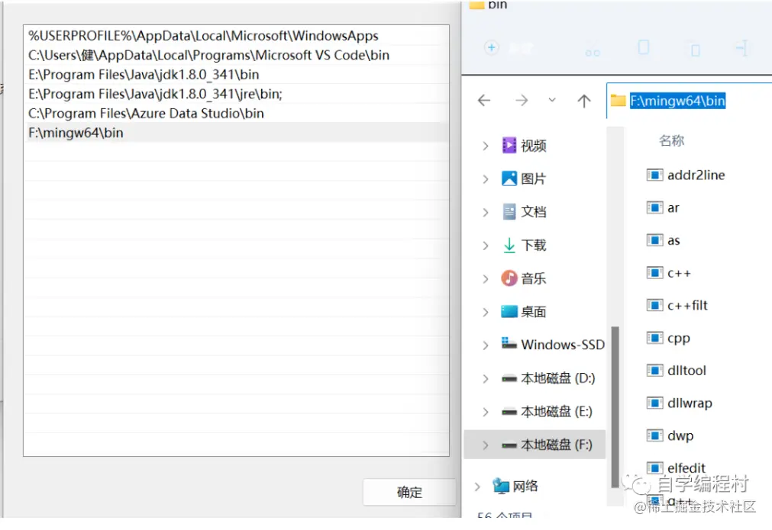Viewport: 772px width, 530px height.
Task: Select the c++filt file
Action: pos(677,305)
